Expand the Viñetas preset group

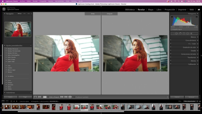6,89
